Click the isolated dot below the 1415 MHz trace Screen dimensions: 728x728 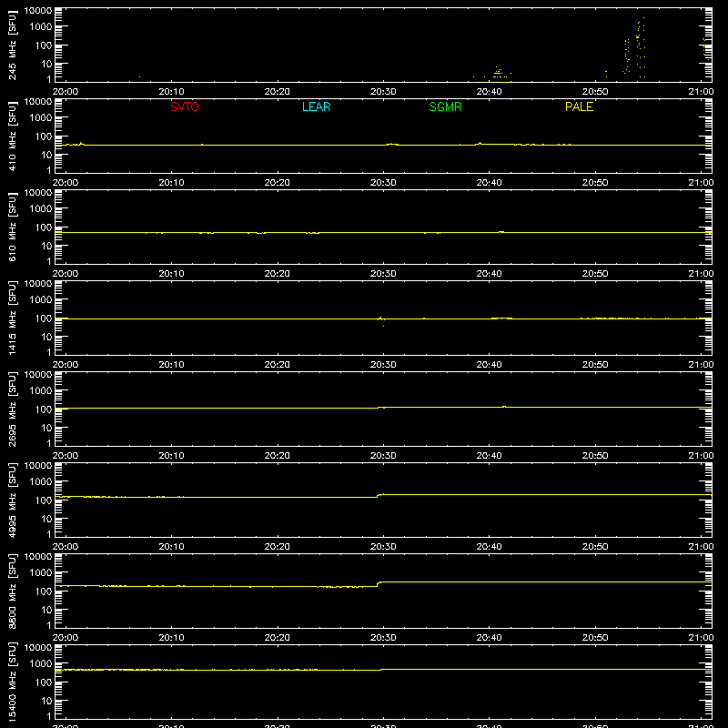coord(383,327)
